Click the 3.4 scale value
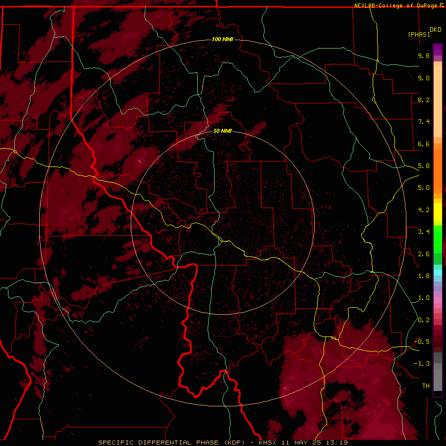Screen dimensions: 446x446 coord(424,232)
